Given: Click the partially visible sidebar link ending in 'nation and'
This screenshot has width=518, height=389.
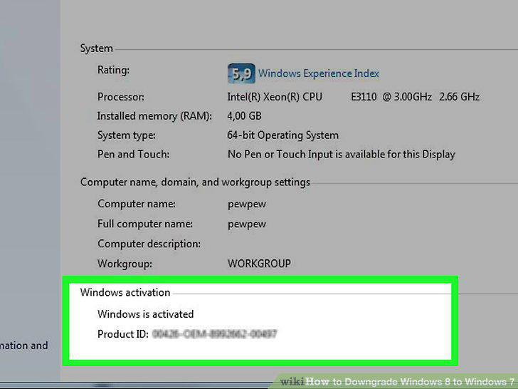Looking at the screenshot, I should [x=23, y=346].
